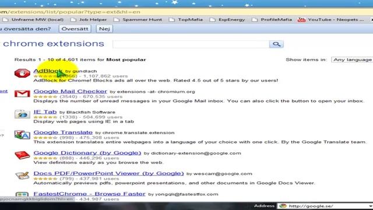This screenshot has height=210, width=373.
Task: Click 'by Blackfish Software' author text
Action: [87, 112]
